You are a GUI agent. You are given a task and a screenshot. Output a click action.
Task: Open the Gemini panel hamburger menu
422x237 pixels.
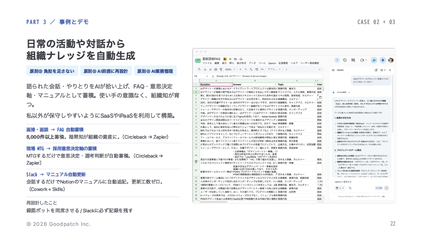tap(333, 70)
